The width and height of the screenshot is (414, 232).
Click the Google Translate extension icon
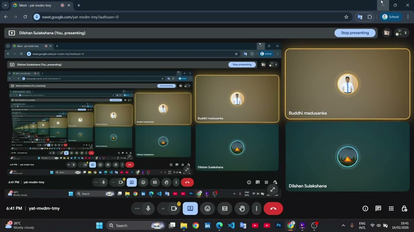(x=360, y=17)
